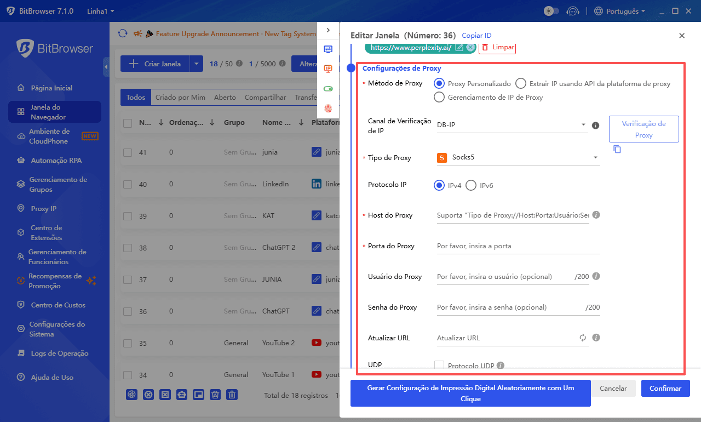Click the Confirmar button
The width and height of the screenshot is (701, 422).
[665, 389]
